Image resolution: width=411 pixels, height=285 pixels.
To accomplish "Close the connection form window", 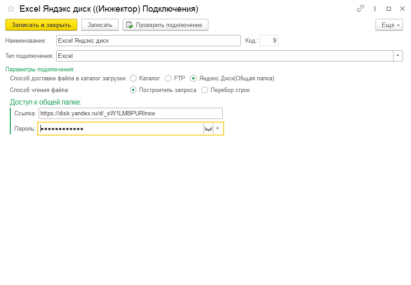I will 402,9.
